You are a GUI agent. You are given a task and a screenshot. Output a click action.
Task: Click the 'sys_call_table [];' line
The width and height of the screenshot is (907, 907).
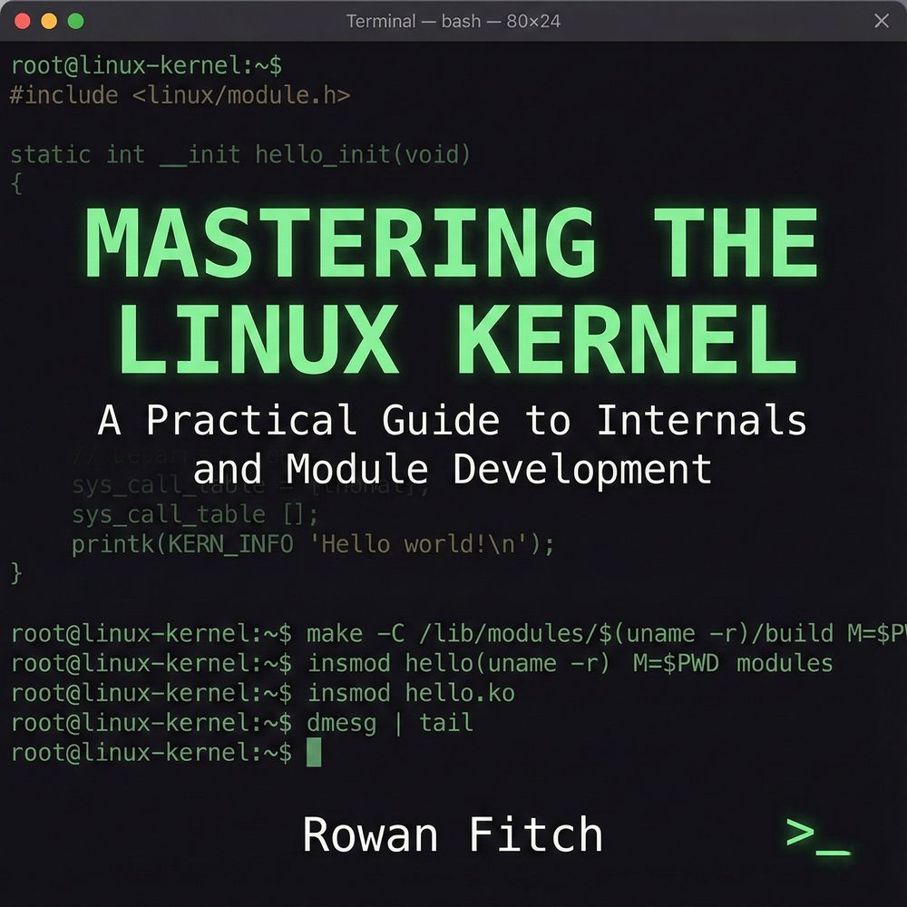click(x=195, y=514)
